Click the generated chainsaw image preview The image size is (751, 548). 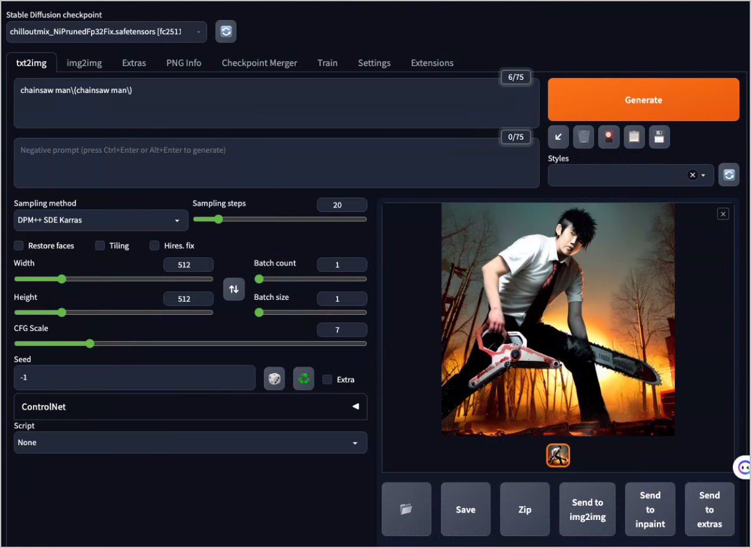[558, 320]
